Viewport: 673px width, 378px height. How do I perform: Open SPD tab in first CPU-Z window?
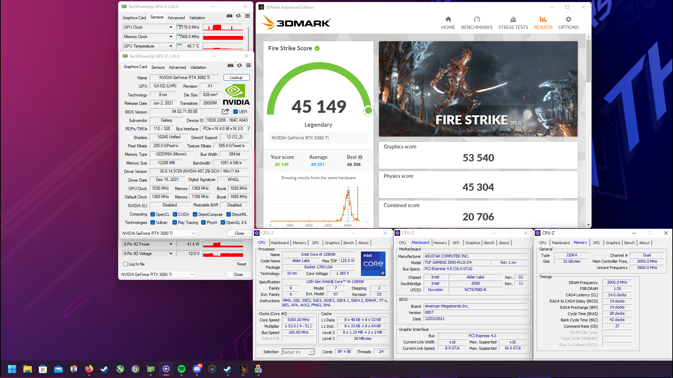pyautogui.click(x=316, y=243)
